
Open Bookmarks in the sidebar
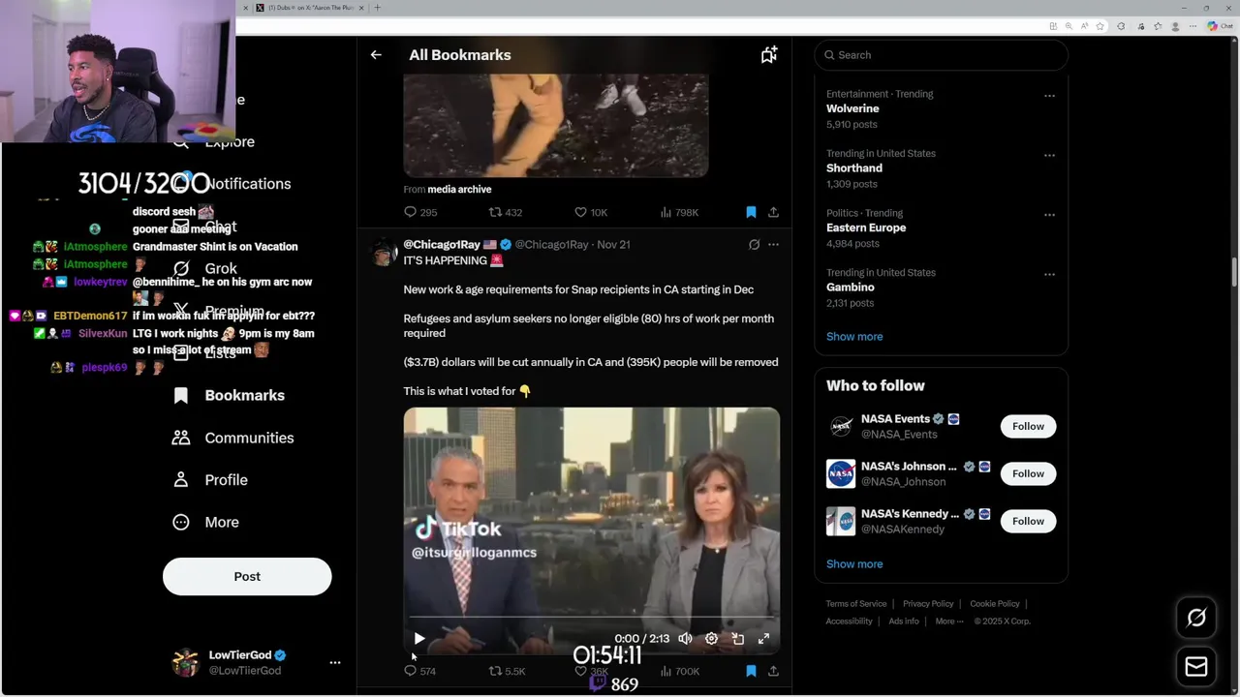coord(229,395)
